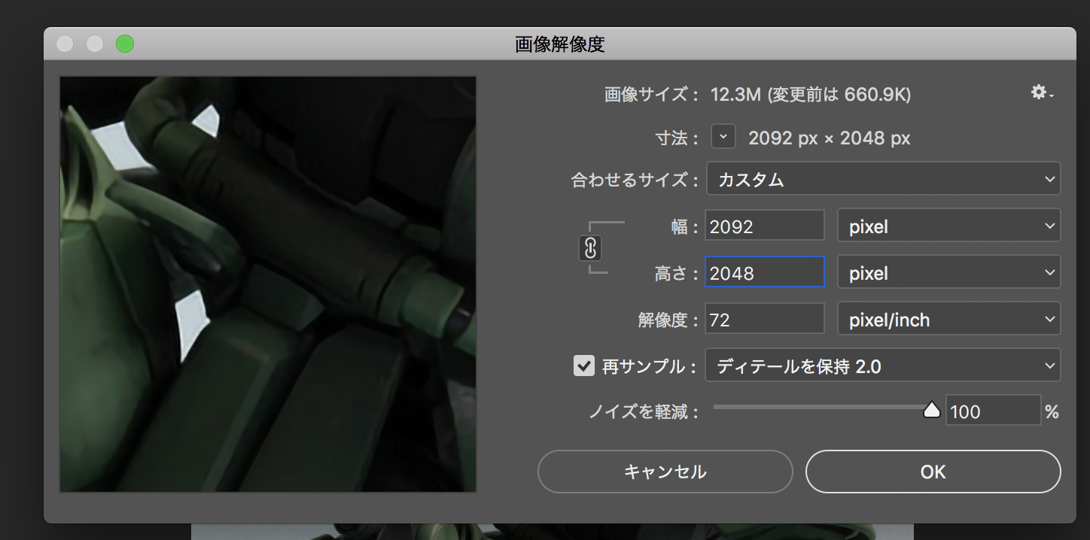Open the 解像度 pixel/inch unit dropdown

[948, 320]
